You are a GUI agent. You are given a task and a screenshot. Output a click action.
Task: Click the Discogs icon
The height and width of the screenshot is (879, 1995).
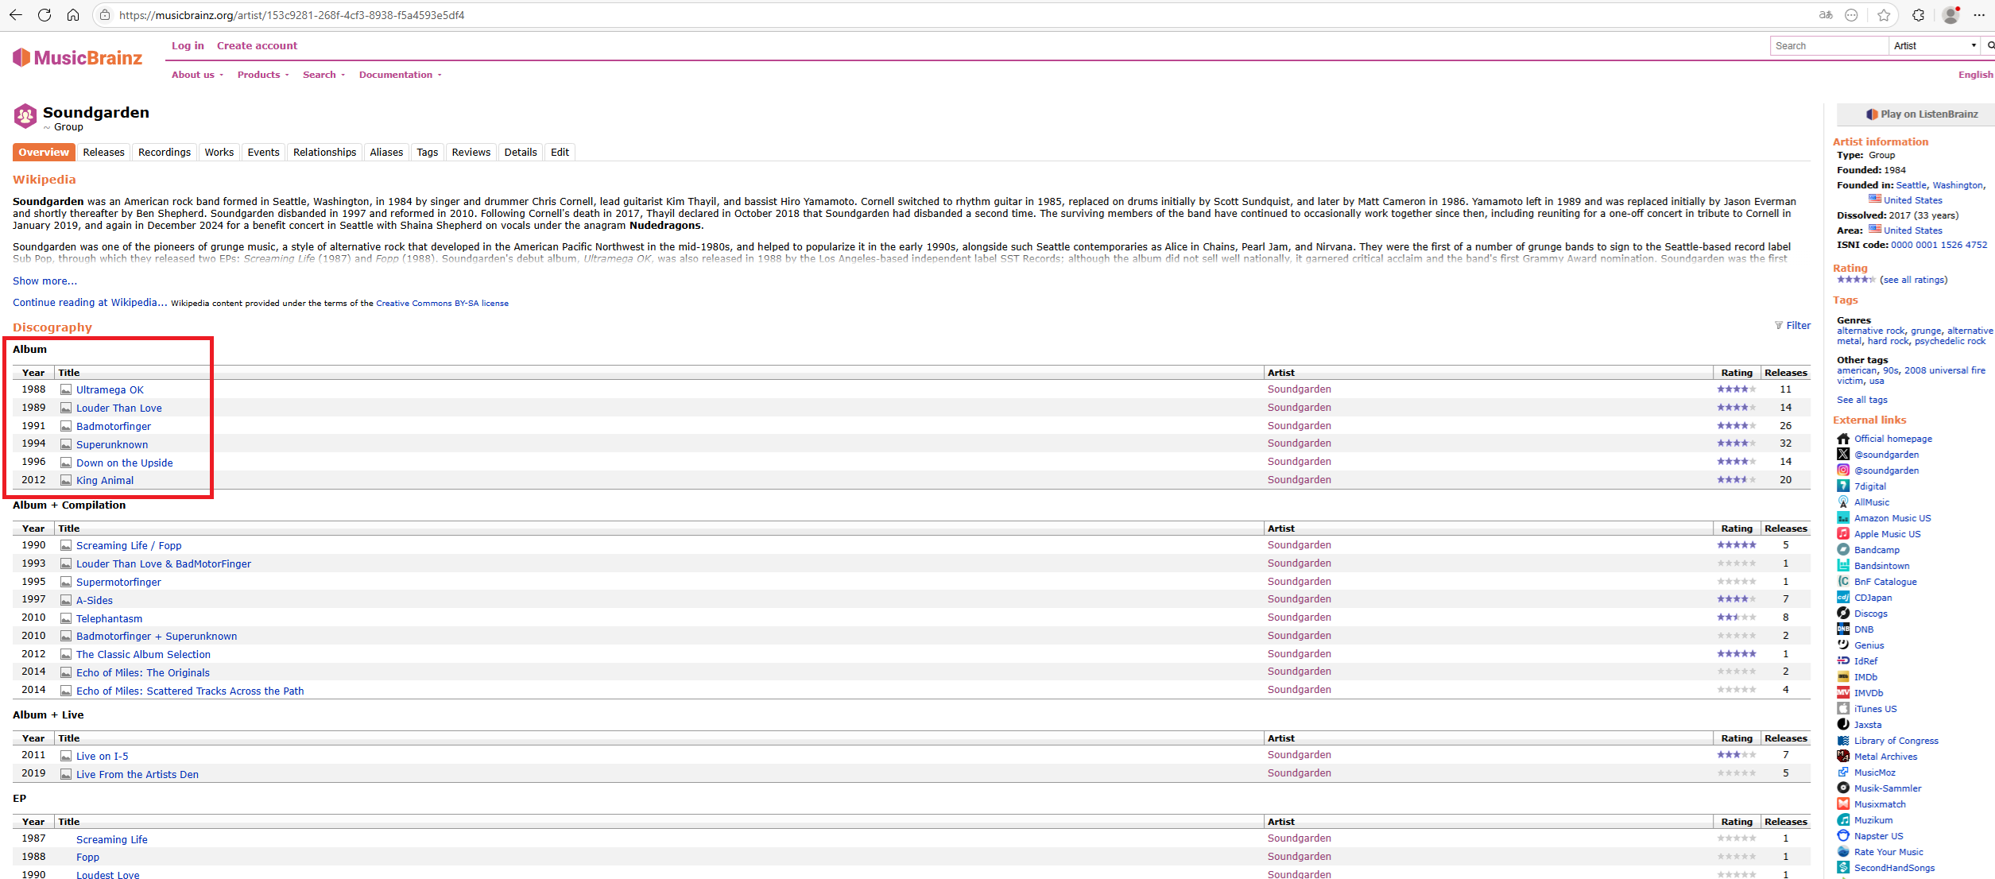[1843, 614]
